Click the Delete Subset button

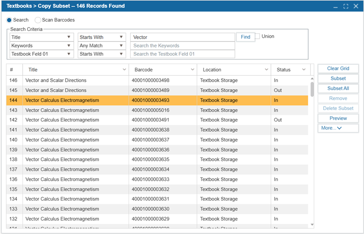(x=338, y=109)
